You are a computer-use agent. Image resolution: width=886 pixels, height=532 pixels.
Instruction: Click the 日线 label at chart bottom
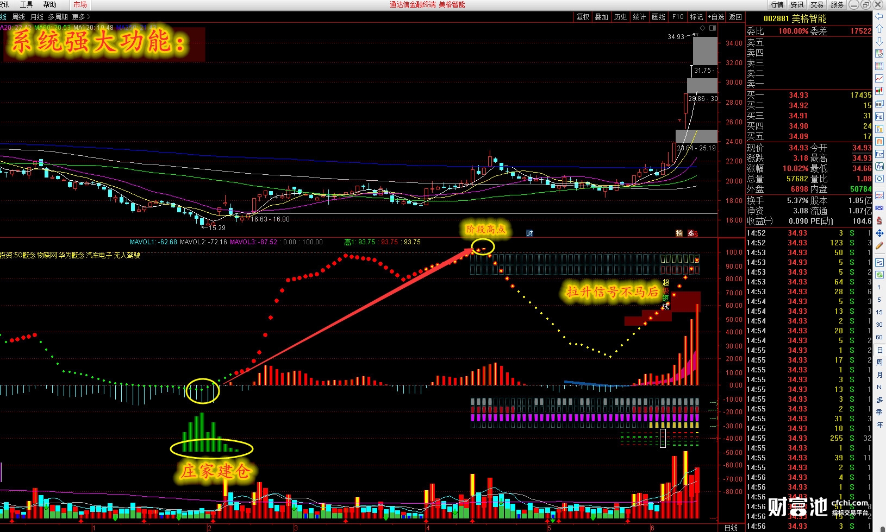(731, 527)
